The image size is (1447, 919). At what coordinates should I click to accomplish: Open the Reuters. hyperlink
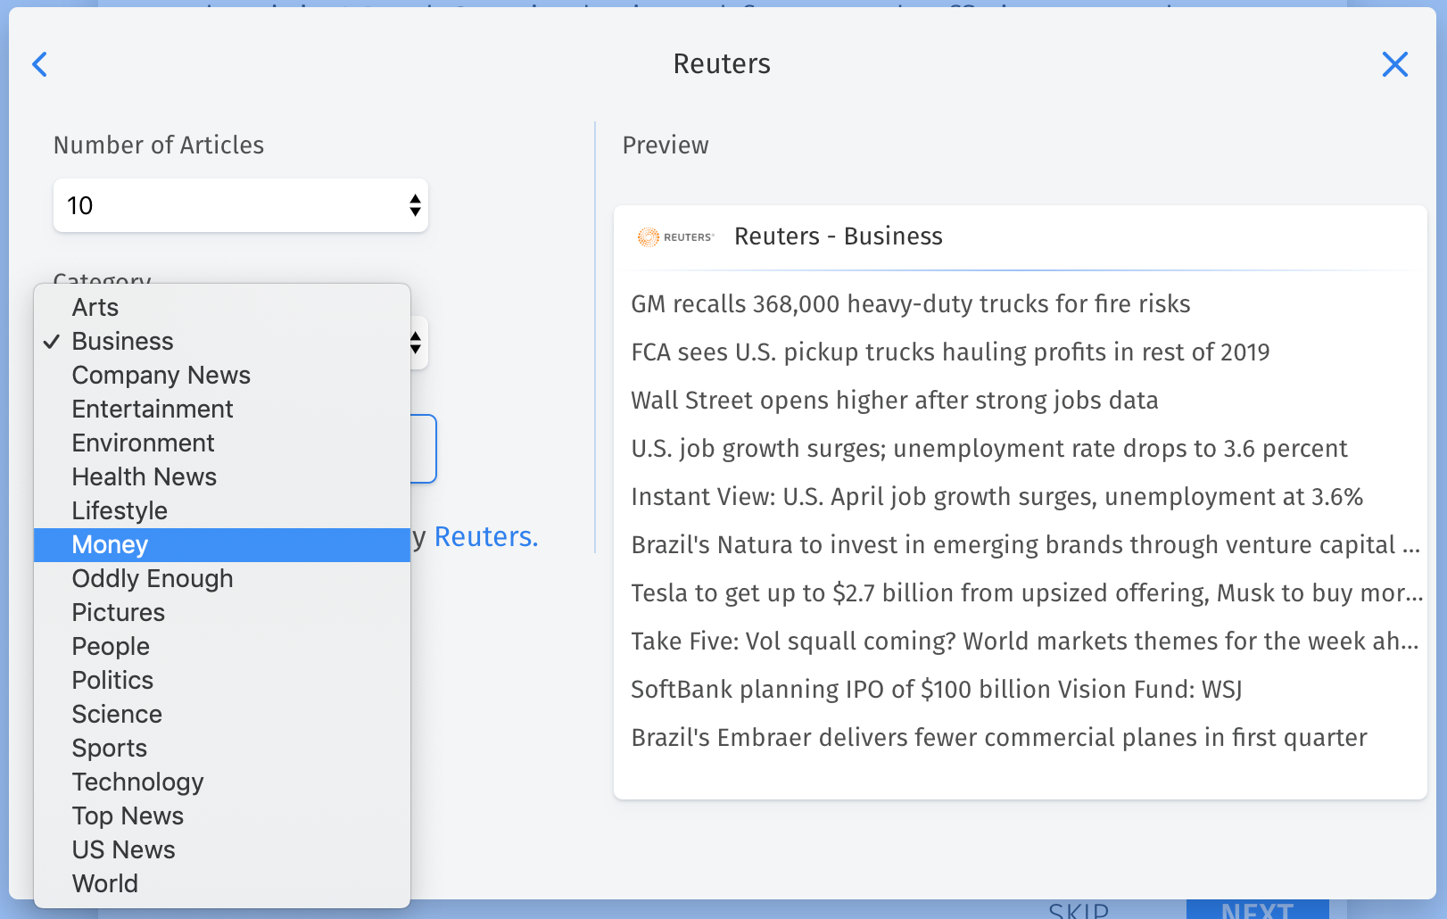click(x=486, y=537)
